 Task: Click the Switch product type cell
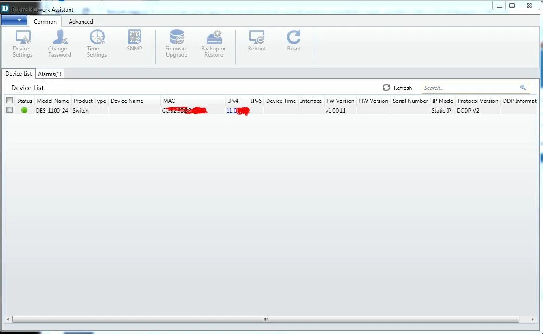tap(80, 111)
